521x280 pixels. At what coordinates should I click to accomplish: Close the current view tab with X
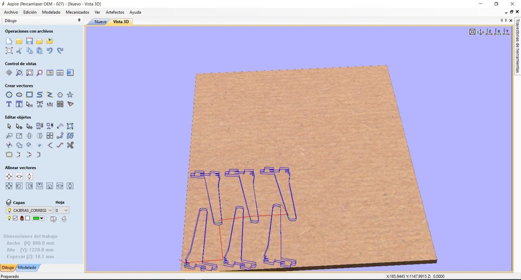[511, 21]
